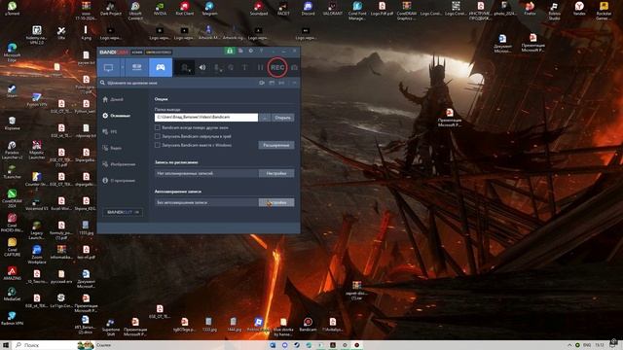Open the Bandicam desktop shortcut icon

[x=308, y=324]
